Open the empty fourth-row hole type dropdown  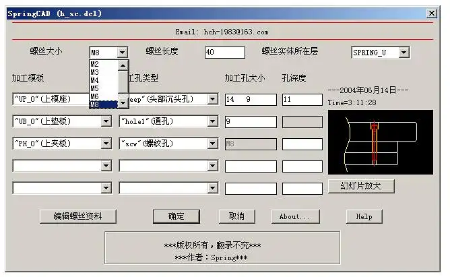(x=212, y=166)
